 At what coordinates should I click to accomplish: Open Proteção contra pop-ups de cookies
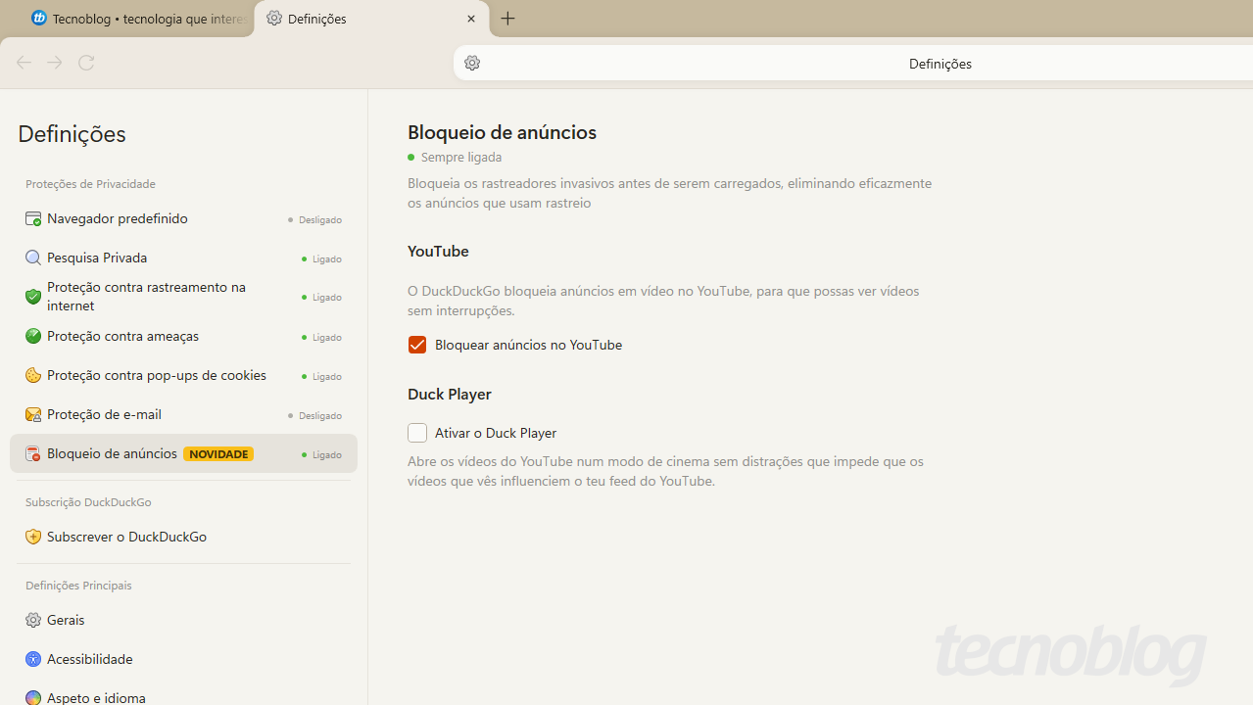[183, 376]
